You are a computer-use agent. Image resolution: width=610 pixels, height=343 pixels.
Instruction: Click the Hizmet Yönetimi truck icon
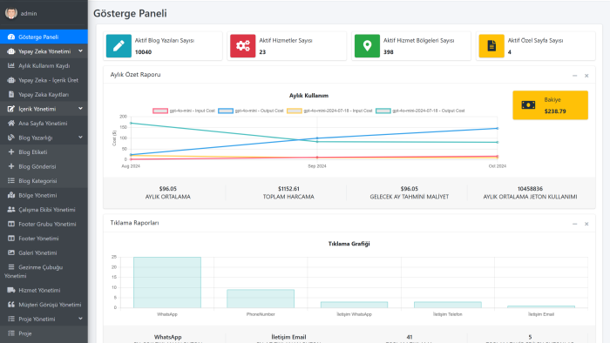click(x=10, y=290)
